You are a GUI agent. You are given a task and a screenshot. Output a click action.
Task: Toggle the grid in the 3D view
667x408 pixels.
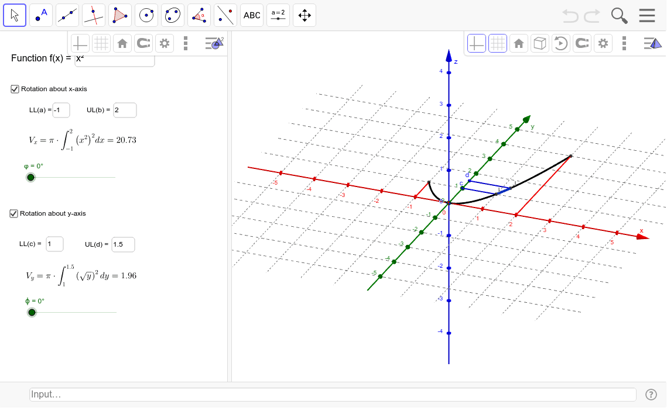(x=497, y=43)
